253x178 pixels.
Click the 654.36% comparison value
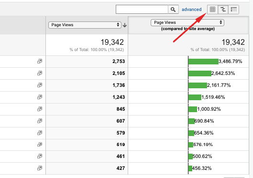tap(204, 133)
